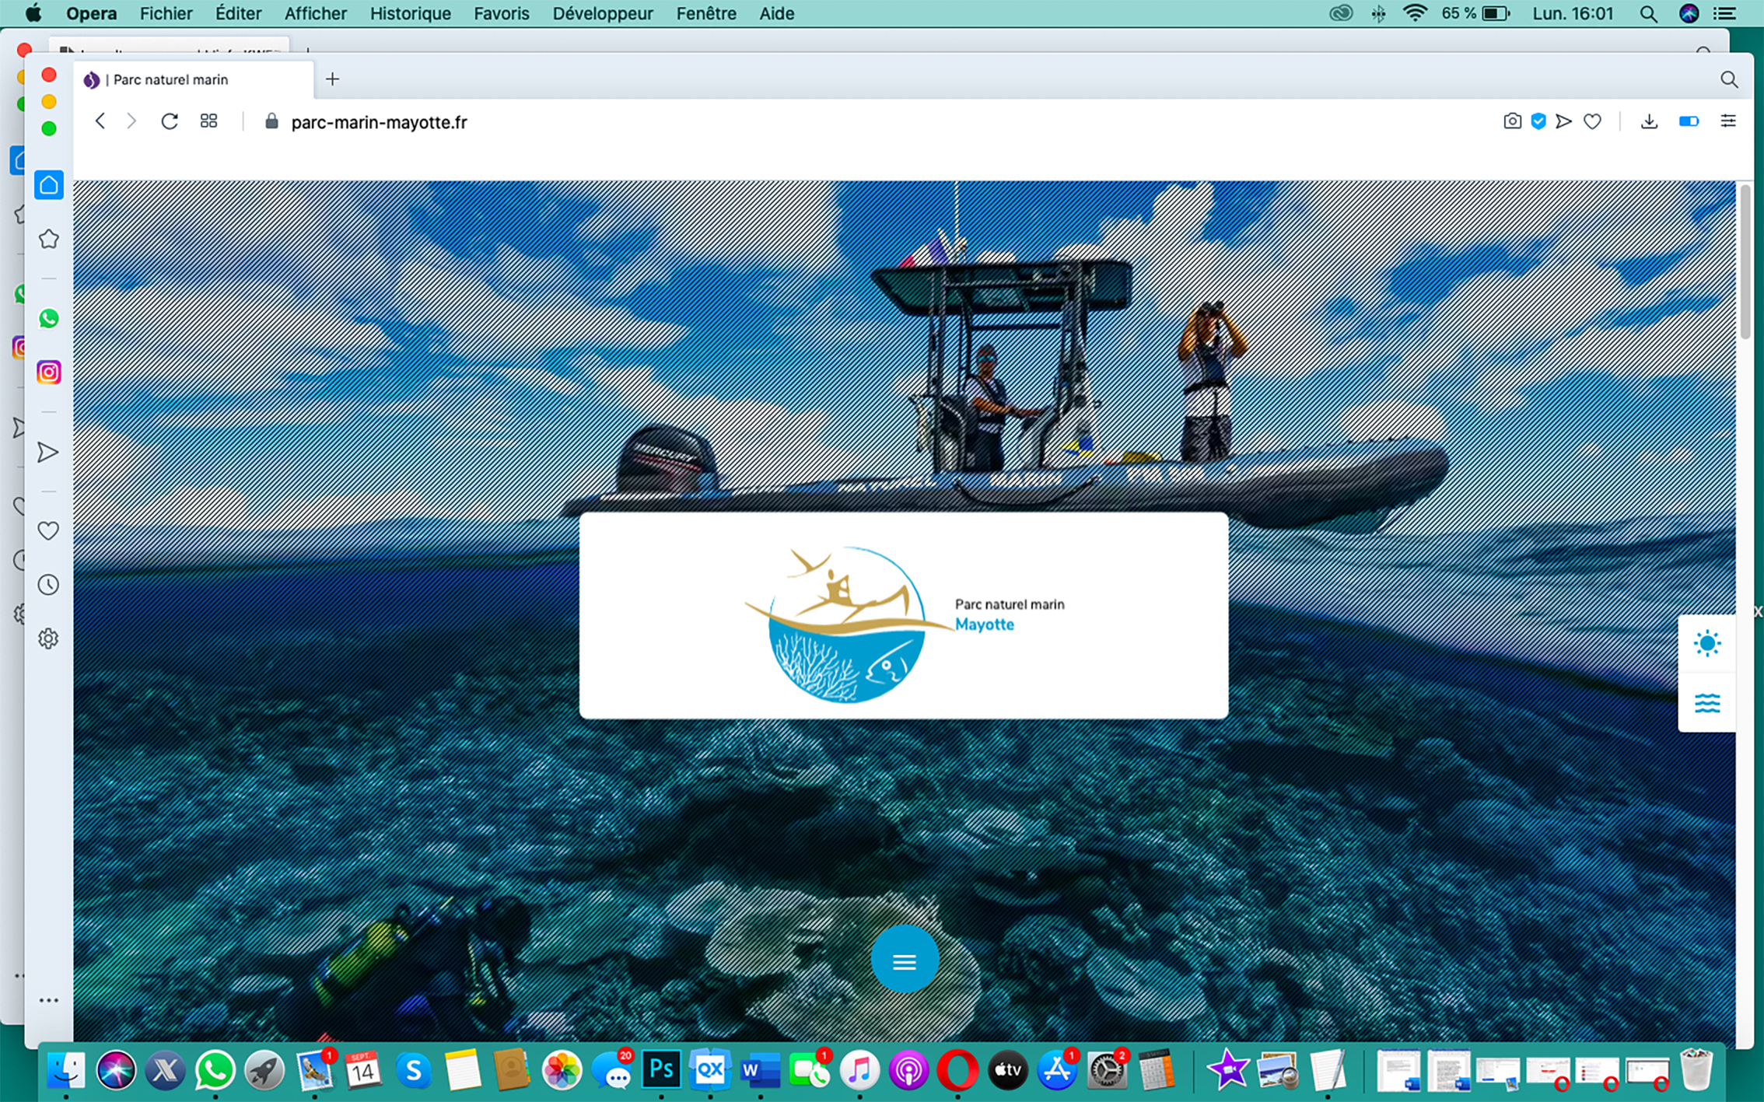
Task: Reload the current page
Action: coord(169,121)
